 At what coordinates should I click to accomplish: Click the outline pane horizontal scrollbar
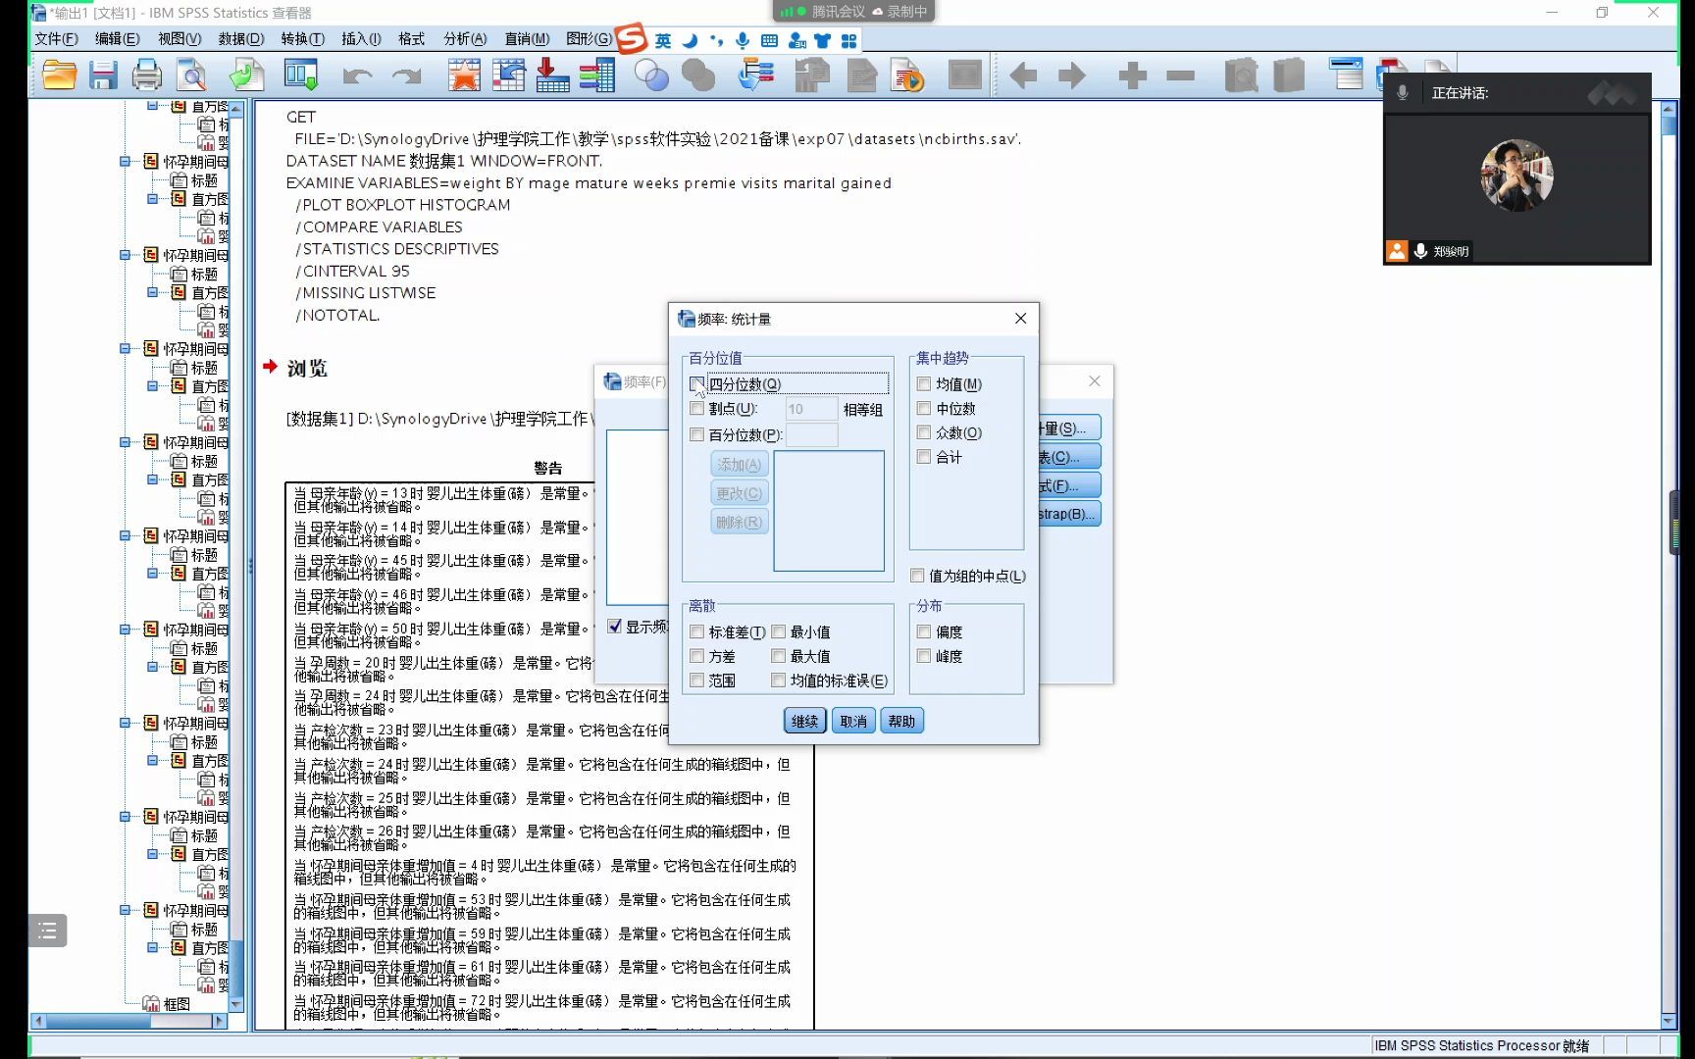point(130,1021)
